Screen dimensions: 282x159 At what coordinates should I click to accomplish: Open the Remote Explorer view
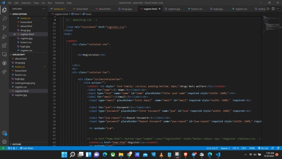click(x=4, y=54)
